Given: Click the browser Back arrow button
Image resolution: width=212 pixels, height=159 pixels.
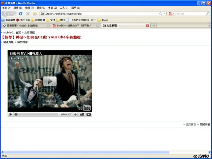Looking at the screenshot, I should pyautogui.click(x=5, y=14).
